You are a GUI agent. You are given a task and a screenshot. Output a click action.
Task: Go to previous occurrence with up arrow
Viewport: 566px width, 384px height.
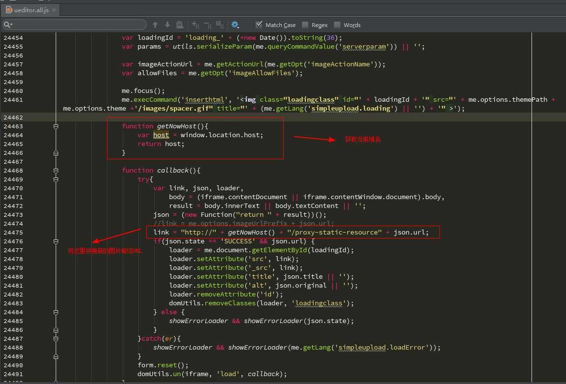pyautogui.click(x=155, y=25)
